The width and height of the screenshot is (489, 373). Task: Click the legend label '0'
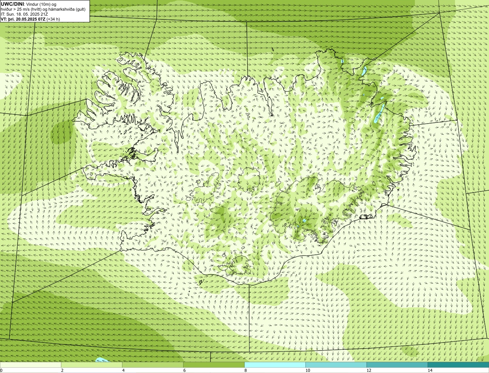pyautogui.click(x=1, y=370)
